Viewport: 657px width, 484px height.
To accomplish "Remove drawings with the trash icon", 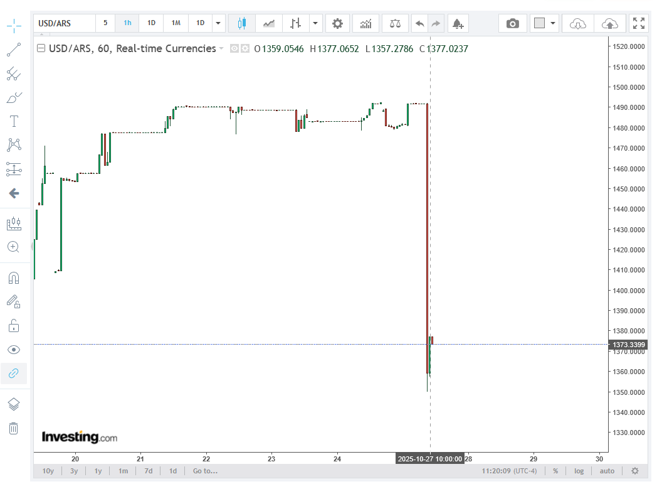I will (14, 428).
